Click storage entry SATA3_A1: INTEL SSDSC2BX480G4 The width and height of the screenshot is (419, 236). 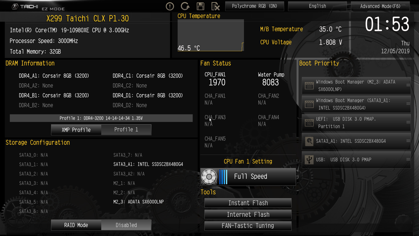(148, 164)
